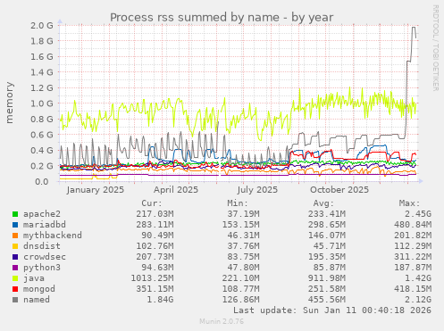Click the 'Last update' timestamp text

pos(332,310)
